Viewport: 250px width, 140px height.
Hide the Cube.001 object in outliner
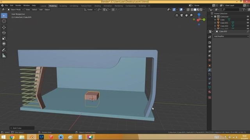pyautogui.click(x=248, y=23)
